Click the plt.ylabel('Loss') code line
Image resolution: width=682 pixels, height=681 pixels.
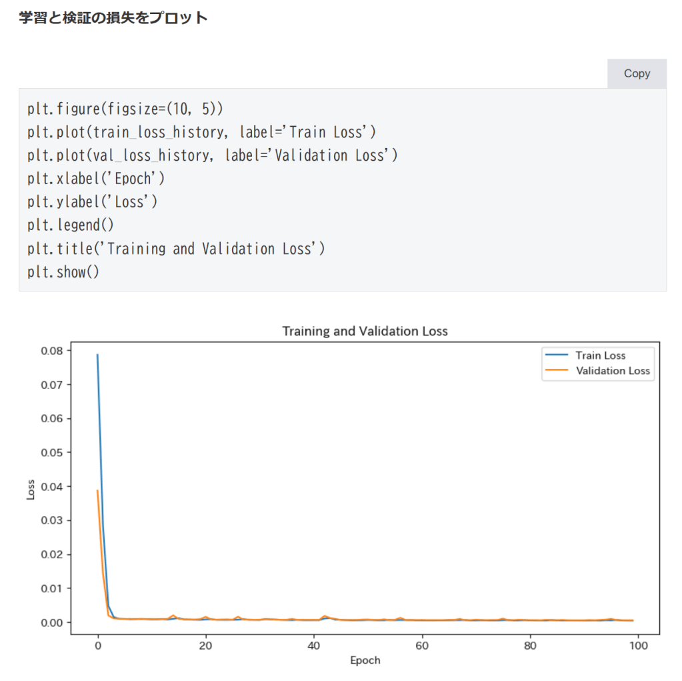click(93, 202)
